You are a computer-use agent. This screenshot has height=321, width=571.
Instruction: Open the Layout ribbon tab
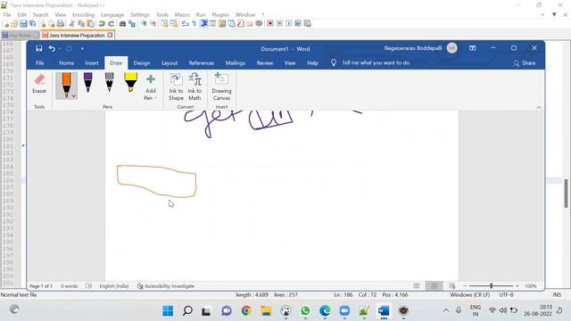[170, 63]
